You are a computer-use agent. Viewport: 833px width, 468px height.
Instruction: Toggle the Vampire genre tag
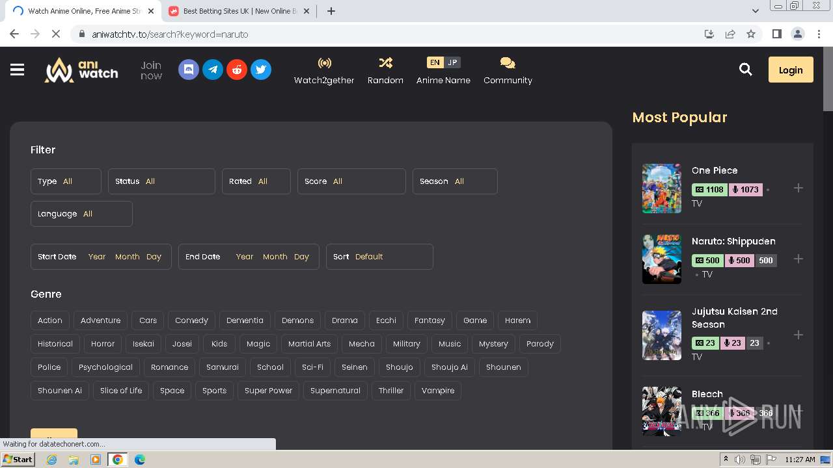[x=438, y=391]
